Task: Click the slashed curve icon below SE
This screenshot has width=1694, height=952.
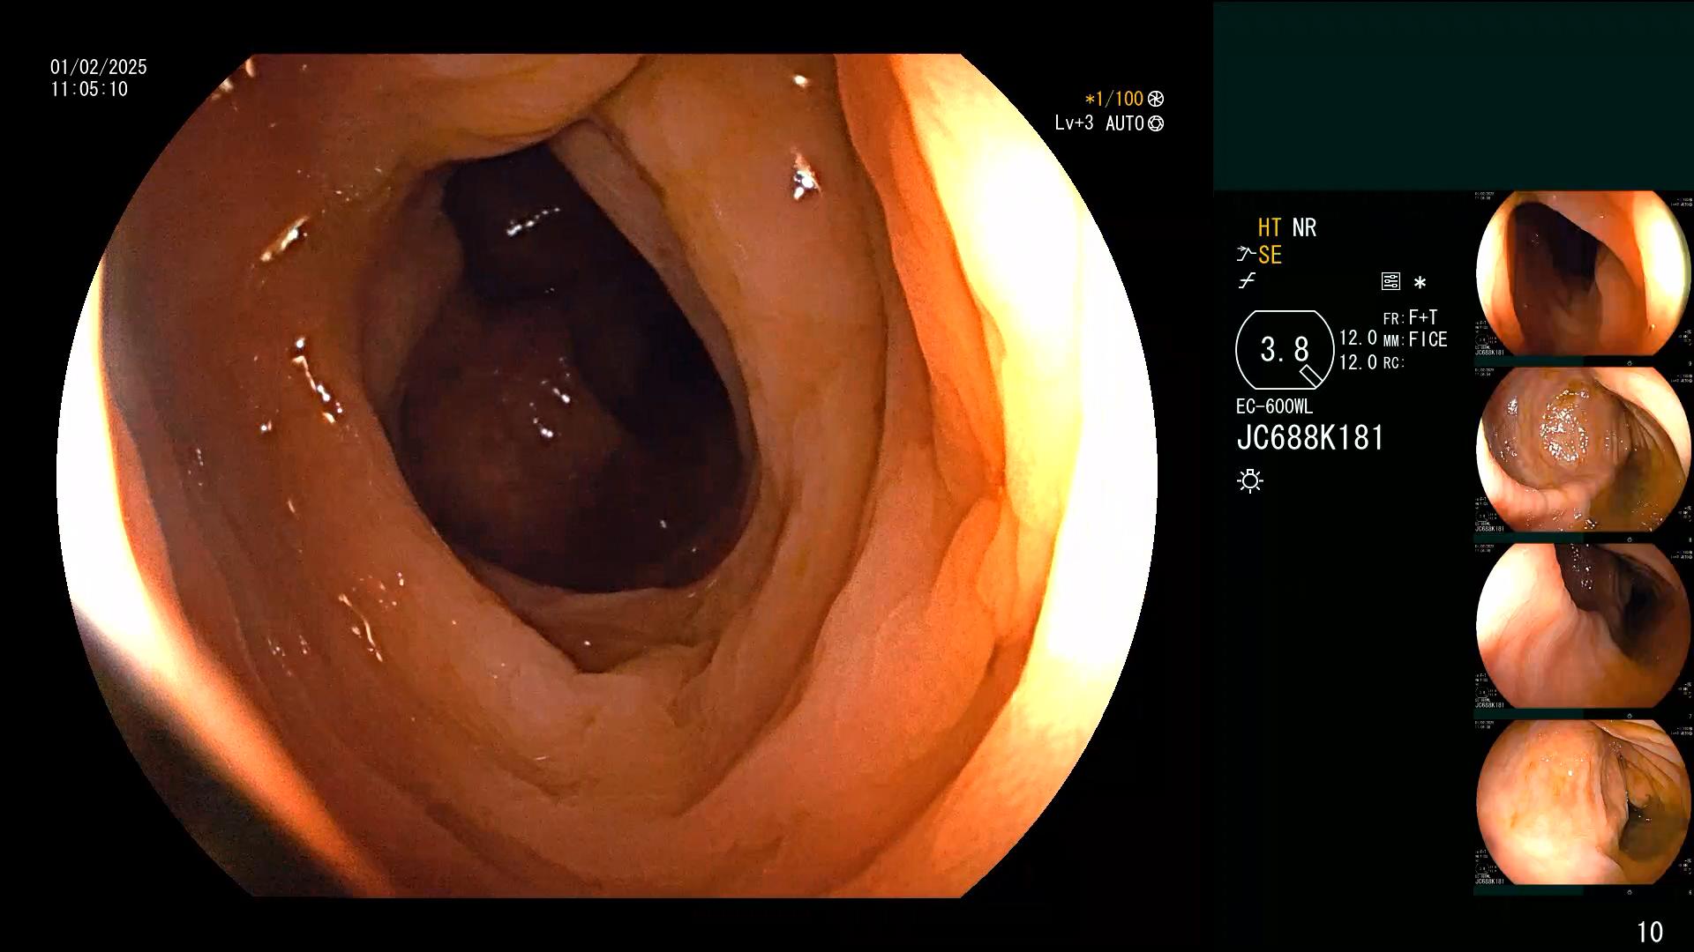Action: [x=1247, y=281]
